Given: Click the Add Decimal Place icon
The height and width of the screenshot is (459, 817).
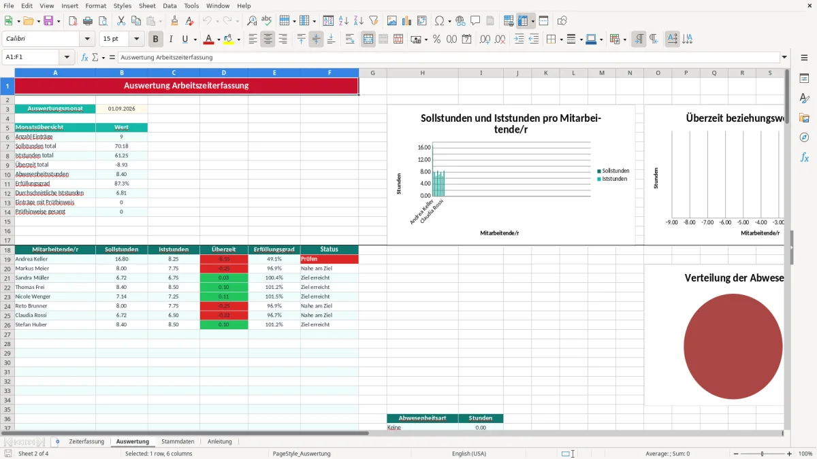Looking at the screenshot, I should tap(485, 39).
